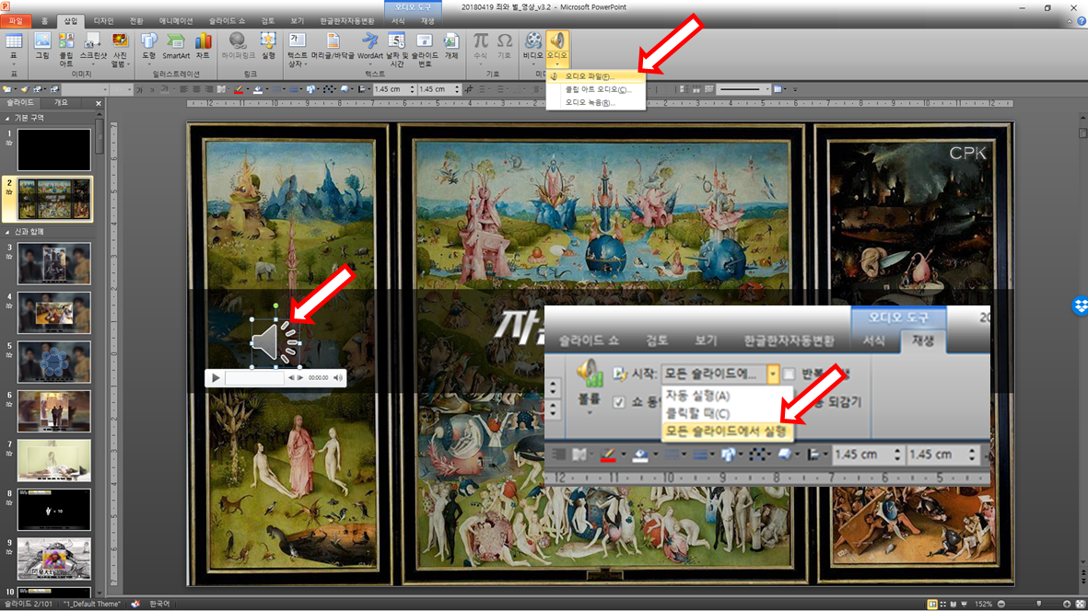1088x611 pixels.
Task: Close the slide thumbnail panel with its X
Action: 99,103
